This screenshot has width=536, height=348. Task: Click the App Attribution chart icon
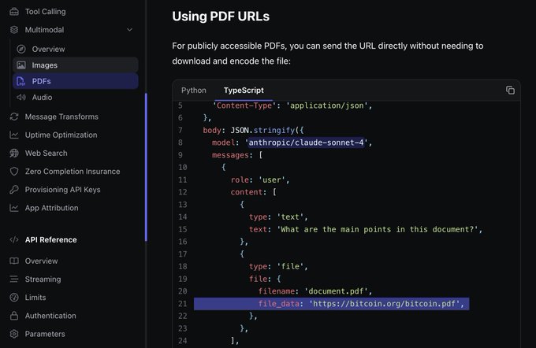click(14, 208)
